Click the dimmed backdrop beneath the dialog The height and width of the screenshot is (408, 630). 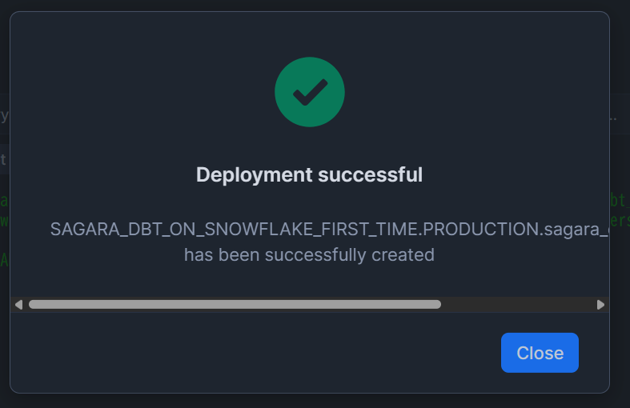click(315, 401)
